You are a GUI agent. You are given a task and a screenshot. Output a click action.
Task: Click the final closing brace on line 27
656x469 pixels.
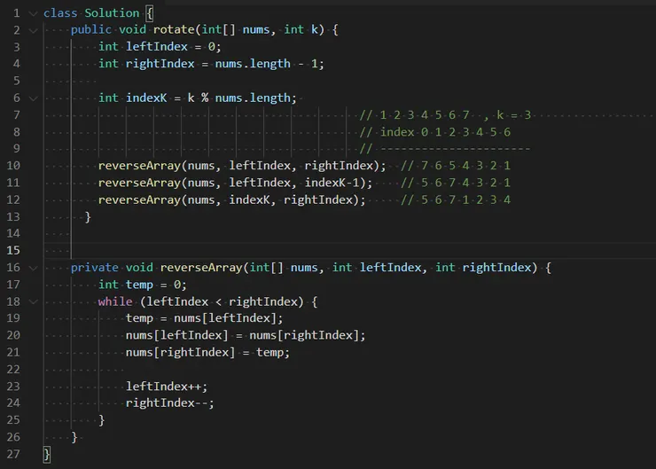point(47,454)
